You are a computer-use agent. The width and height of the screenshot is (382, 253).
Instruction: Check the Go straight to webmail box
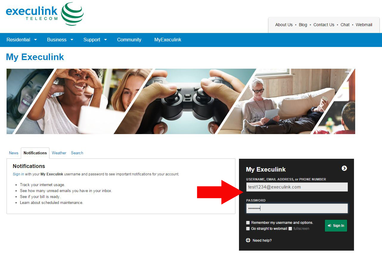[248, 229]
